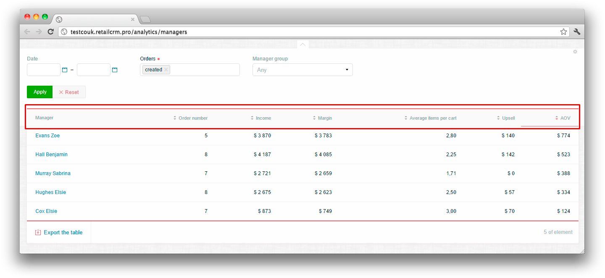605x278 pixels.
Task: Collapse the filter panel with the up chevron
Action: 302,44
